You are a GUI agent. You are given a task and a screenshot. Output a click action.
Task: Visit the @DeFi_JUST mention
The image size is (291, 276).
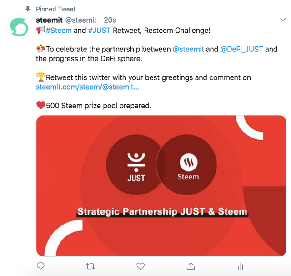241,49
